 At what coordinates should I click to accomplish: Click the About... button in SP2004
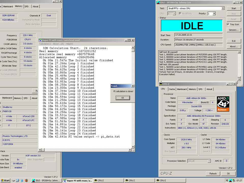pos(234,46)
